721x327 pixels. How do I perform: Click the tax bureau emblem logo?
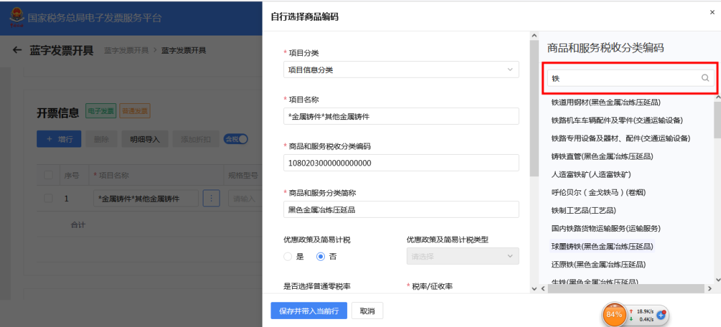(17, 18)
